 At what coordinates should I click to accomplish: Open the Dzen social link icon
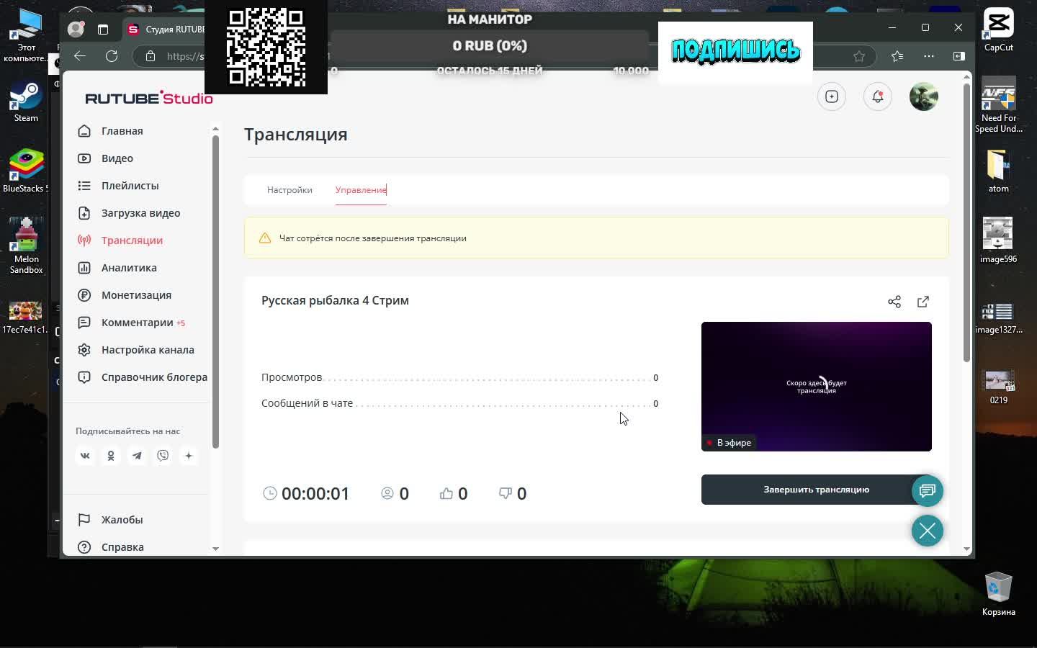(189, 456)
